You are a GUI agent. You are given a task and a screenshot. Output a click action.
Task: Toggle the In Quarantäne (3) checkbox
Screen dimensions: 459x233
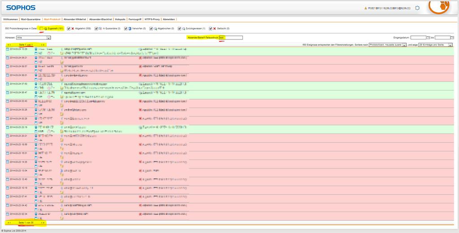(x=95, y=29)
